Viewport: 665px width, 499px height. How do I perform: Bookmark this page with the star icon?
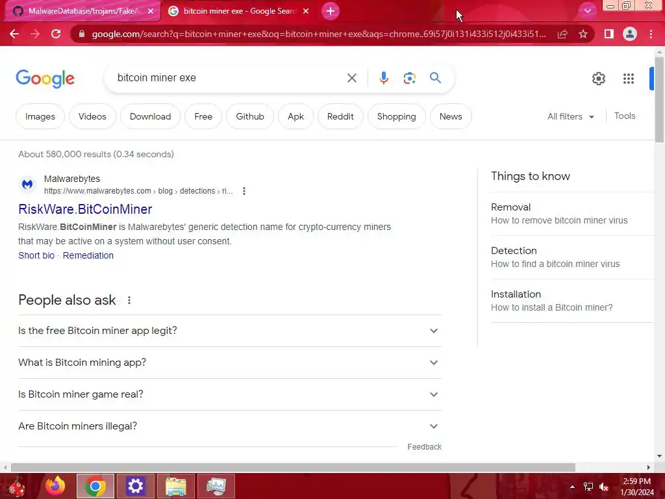tap(583, 34)
